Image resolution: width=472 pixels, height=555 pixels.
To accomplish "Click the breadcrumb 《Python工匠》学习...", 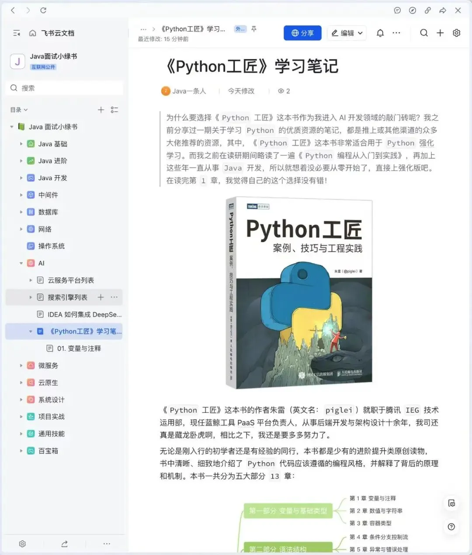I will point(193,29).
